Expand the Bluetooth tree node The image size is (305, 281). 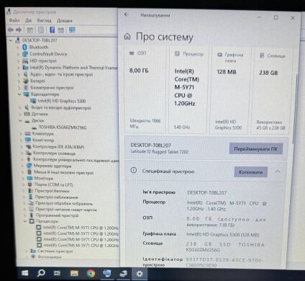click(18, 48)
